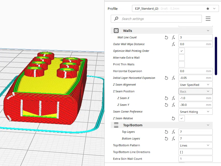Click the Seam Corner Preference label
221x166 pixels.
click(128, 112)
